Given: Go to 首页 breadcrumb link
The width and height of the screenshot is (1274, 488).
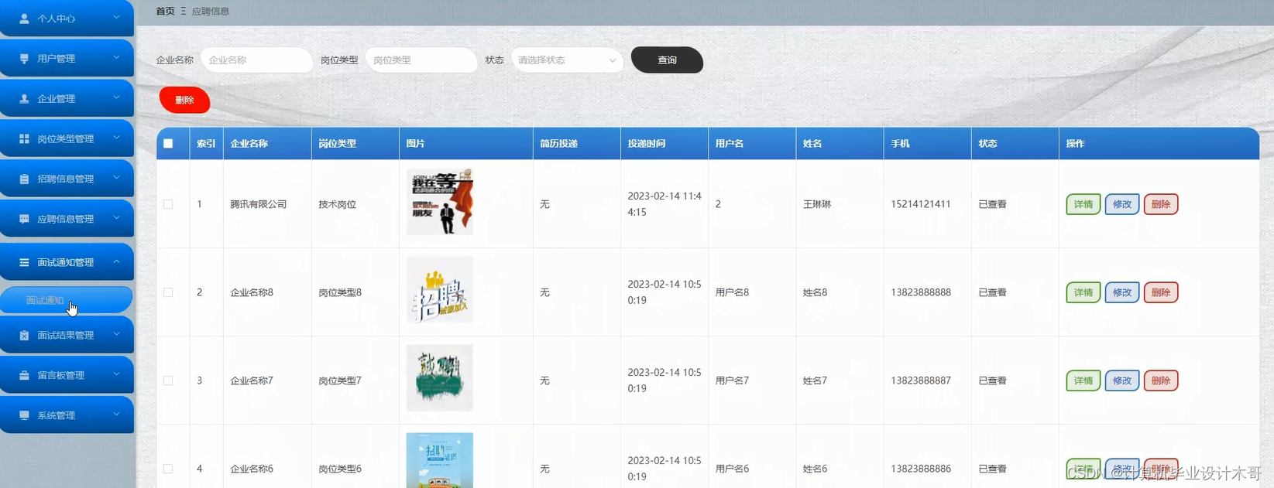Looking at the screenshot, I should click(165, 12).
